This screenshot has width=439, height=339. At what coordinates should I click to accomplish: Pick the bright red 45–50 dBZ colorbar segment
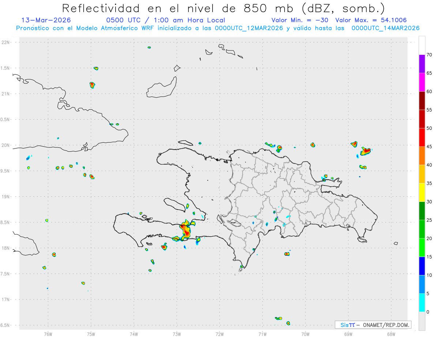(422, 138)
